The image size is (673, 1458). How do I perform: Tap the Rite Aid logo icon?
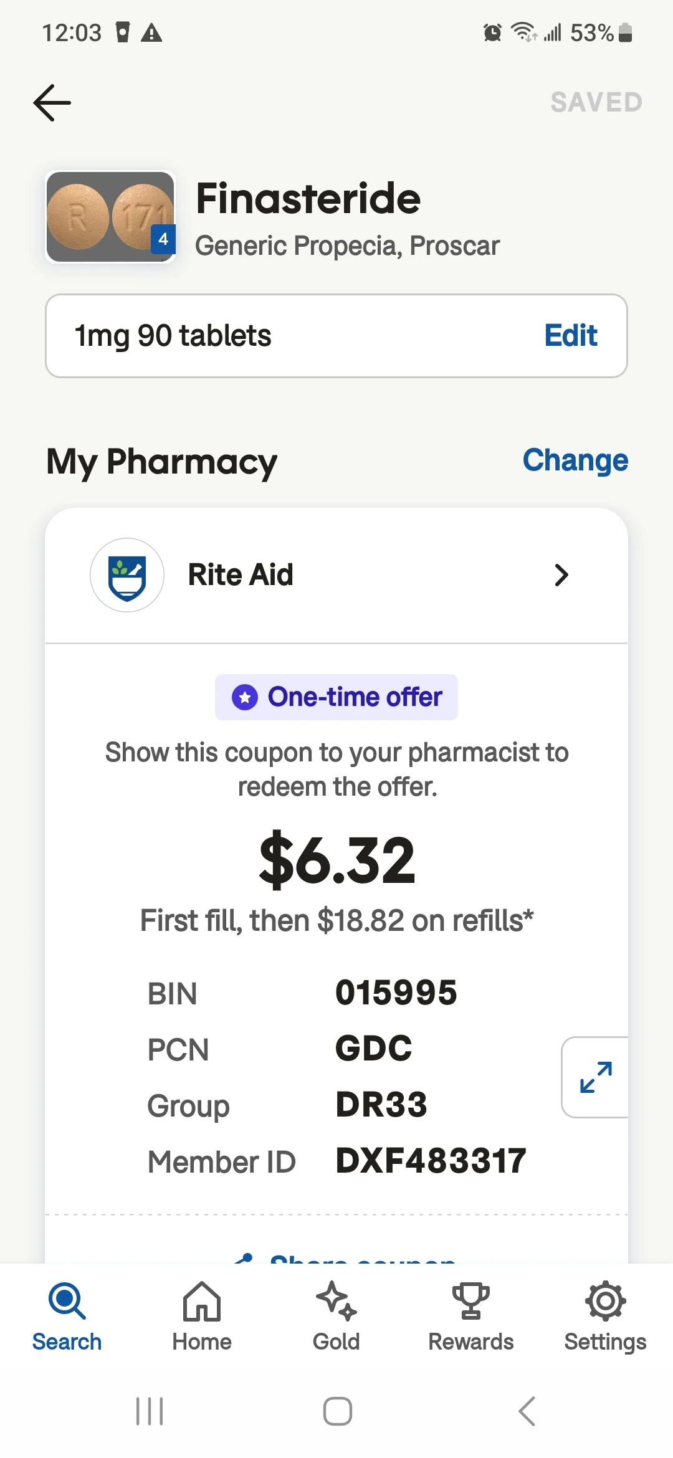click(127, 575)
